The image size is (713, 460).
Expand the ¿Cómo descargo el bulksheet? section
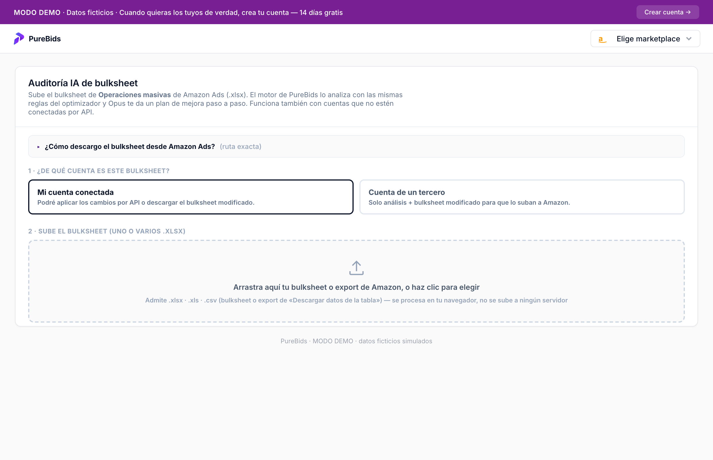pyautogui.click(x=356, y=146)
